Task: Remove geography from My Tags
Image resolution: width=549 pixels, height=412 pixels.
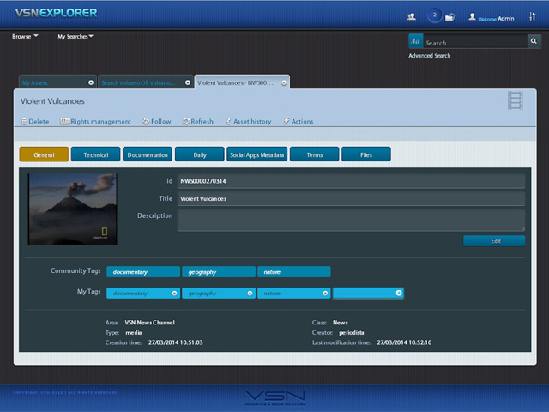Action: (250, 294)
